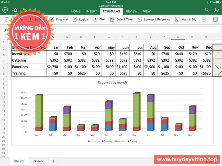Select row 4 header
Viewport: 222px width, 166px height.
(x=4, y=62)
